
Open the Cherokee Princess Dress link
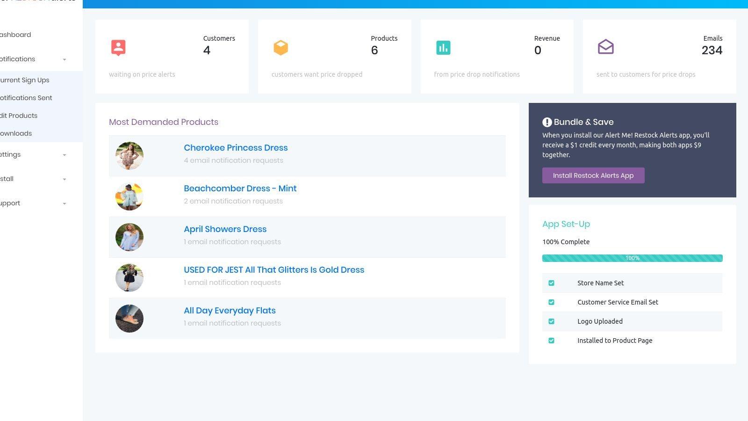(x=236, y=147)
